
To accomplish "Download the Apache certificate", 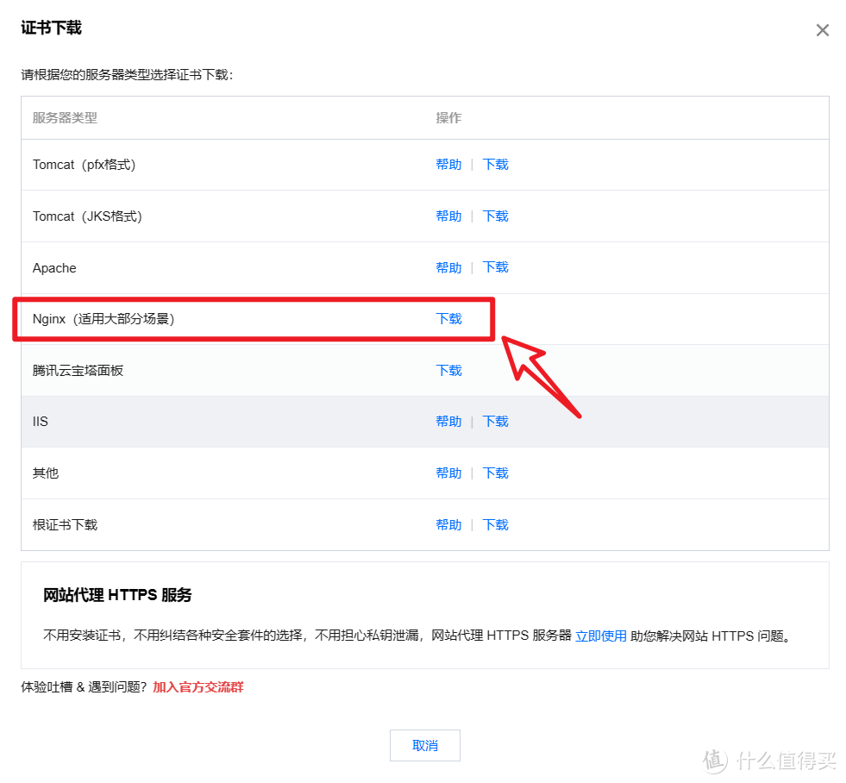I will 495,267.
